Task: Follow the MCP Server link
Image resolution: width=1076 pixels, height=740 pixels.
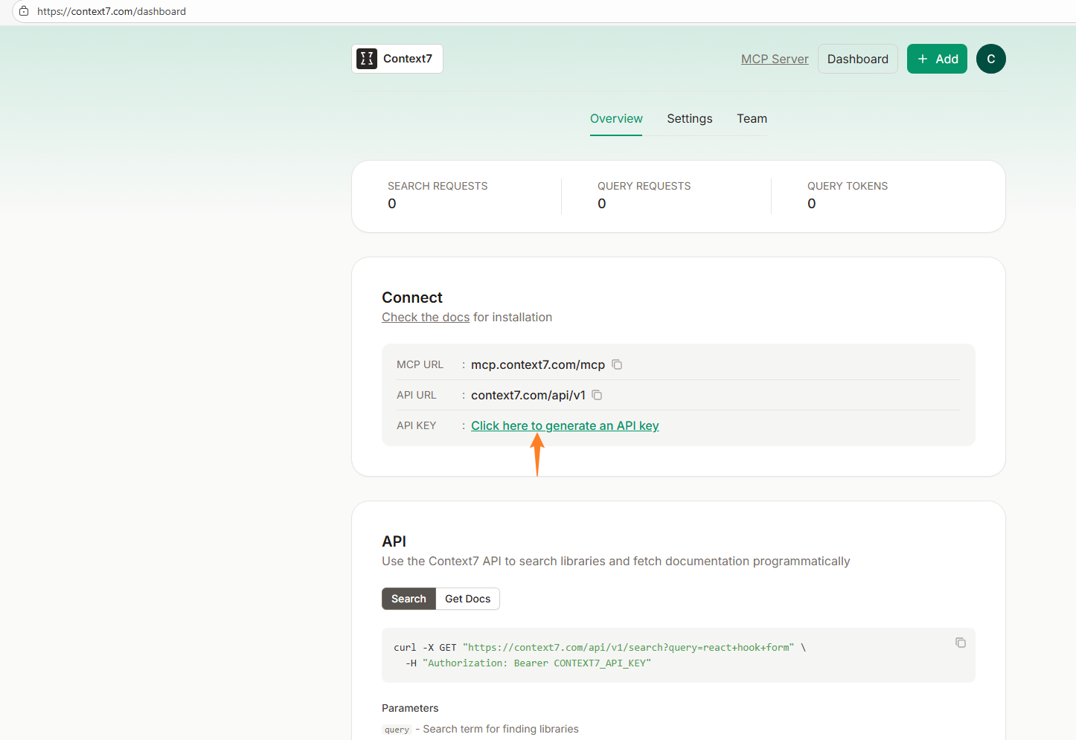Action: pyautogui.click(x=774, y=59)
